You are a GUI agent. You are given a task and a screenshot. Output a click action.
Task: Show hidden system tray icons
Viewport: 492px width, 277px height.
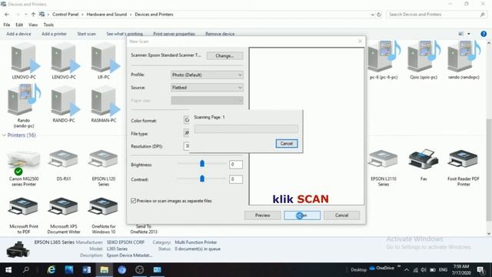tap(407, 270)
